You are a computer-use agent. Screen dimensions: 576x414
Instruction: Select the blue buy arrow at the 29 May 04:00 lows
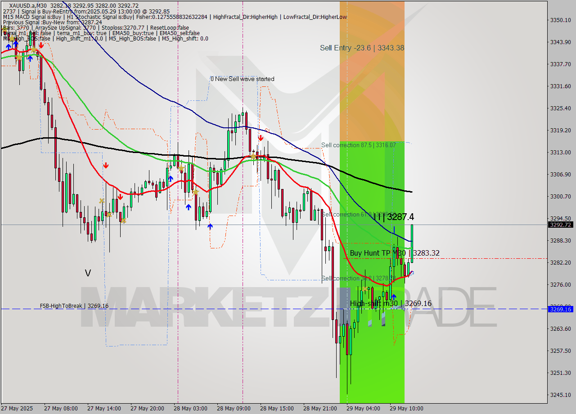pos(394,296)
